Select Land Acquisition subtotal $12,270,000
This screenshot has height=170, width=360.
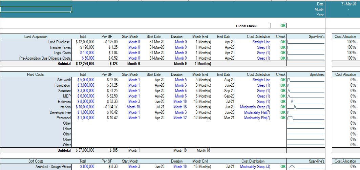coord(85,64)
